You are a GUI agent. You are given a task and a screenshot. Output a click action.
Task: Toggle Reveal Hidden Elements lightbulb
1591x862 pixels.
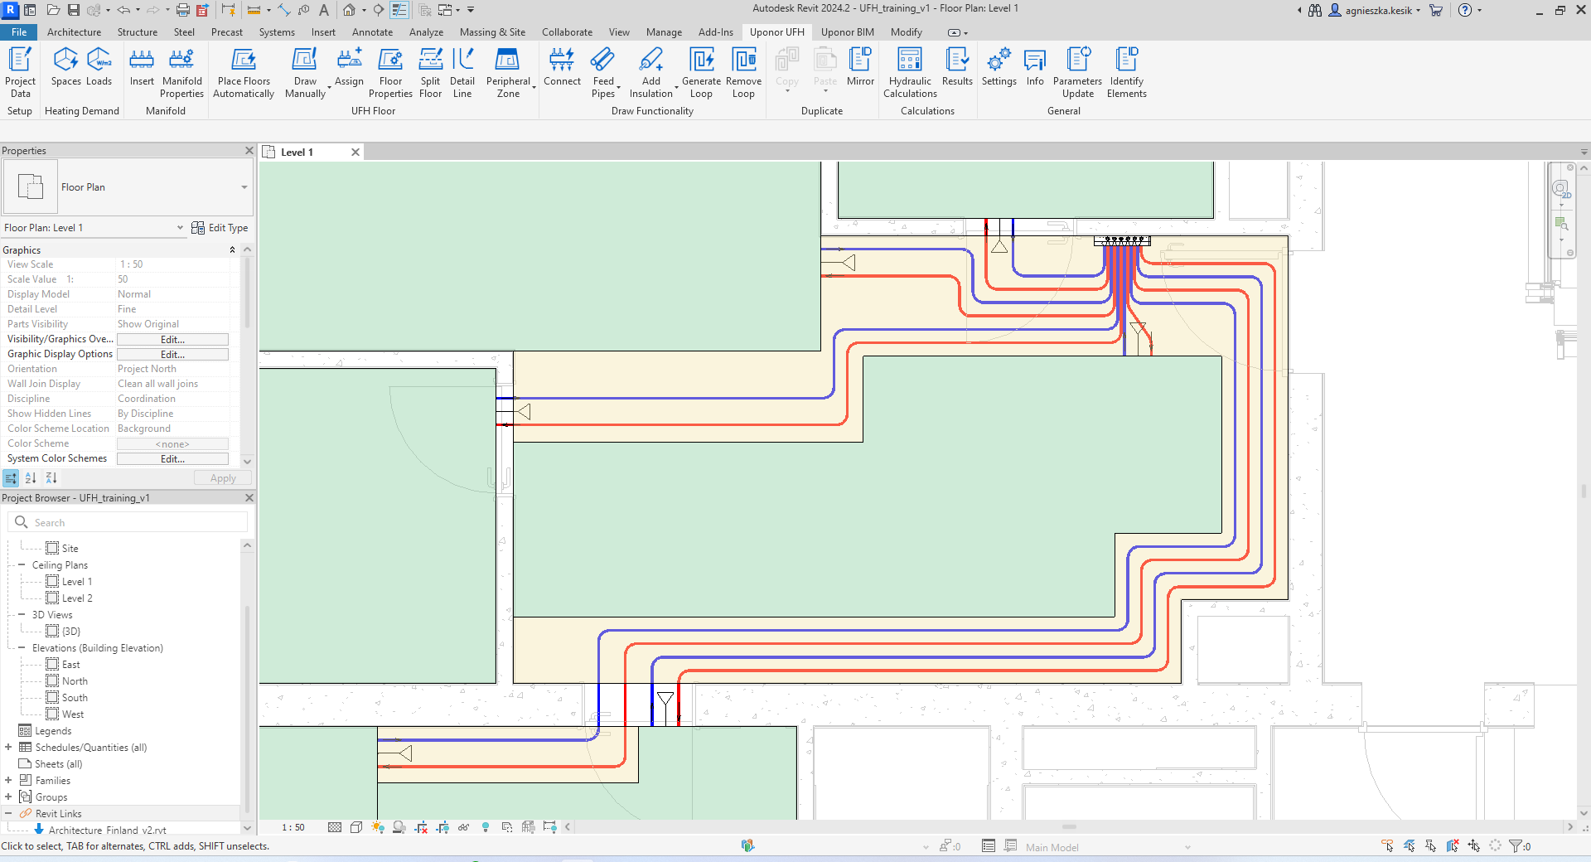pos(486,827)
